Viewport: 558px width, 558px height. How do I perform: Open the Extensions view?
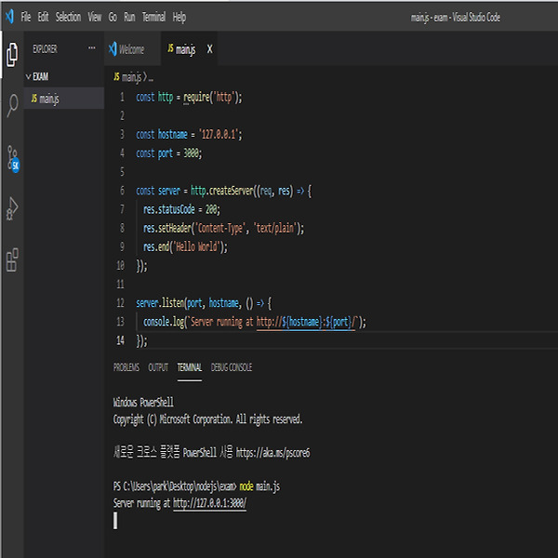[12, 260]
